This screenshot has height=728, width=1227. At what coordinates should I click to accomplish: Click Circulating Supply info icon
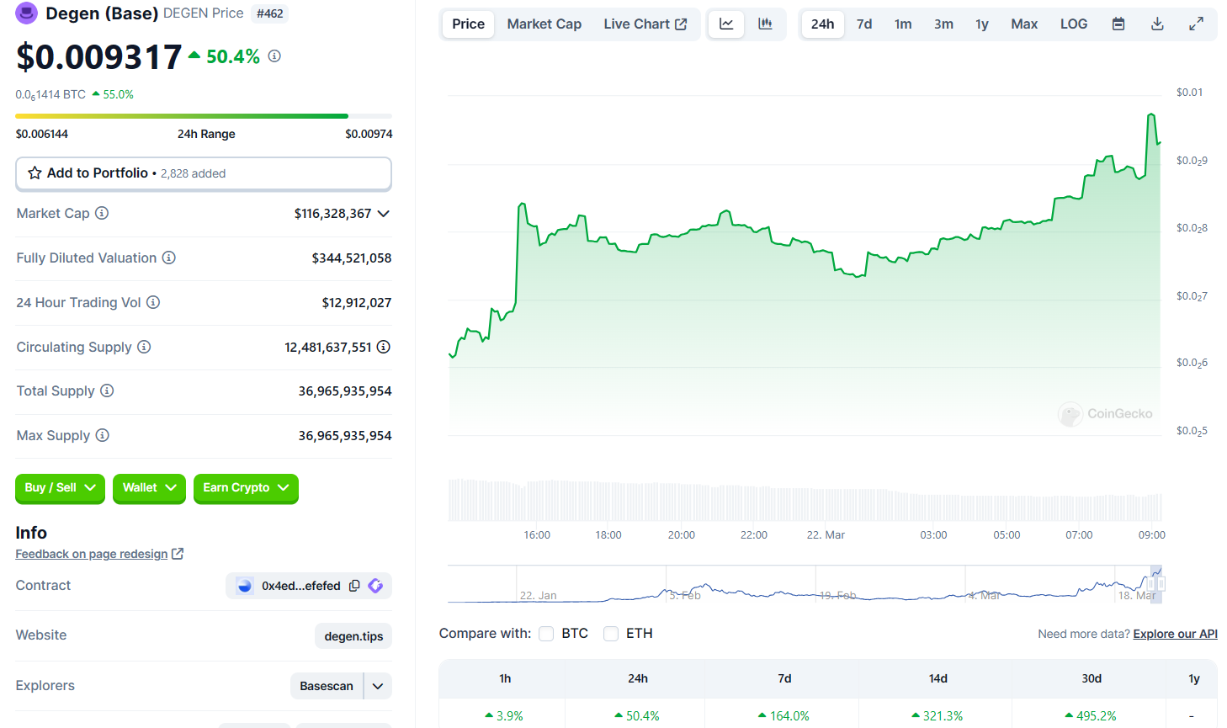click(144, 347)
